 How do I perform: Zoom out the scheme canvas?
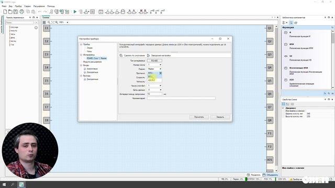(x=49, y=22)
